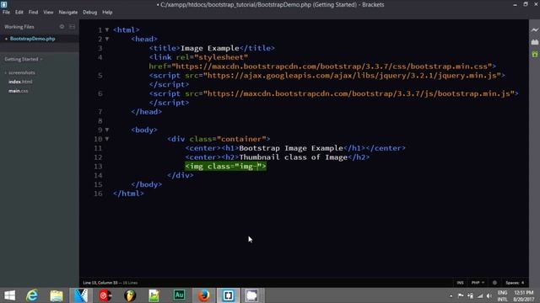This screenshot has width=540, height=303.
Task: Collapse the container div fold on line 10
Action: (x=107, y=139)
